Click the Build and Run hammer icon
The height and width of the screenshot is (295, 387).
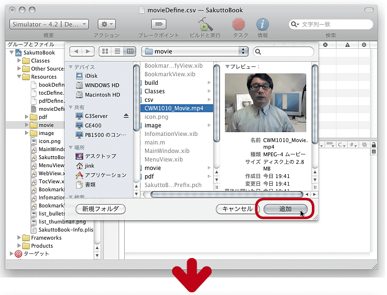(x=206, y=24)
